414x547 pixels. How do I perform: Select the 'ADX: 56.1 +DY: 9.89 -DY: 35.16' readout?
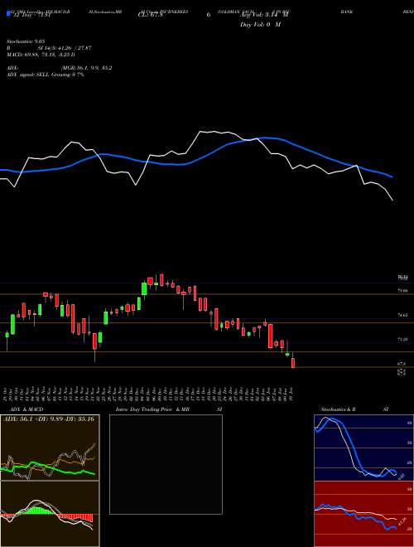point(49,419)
